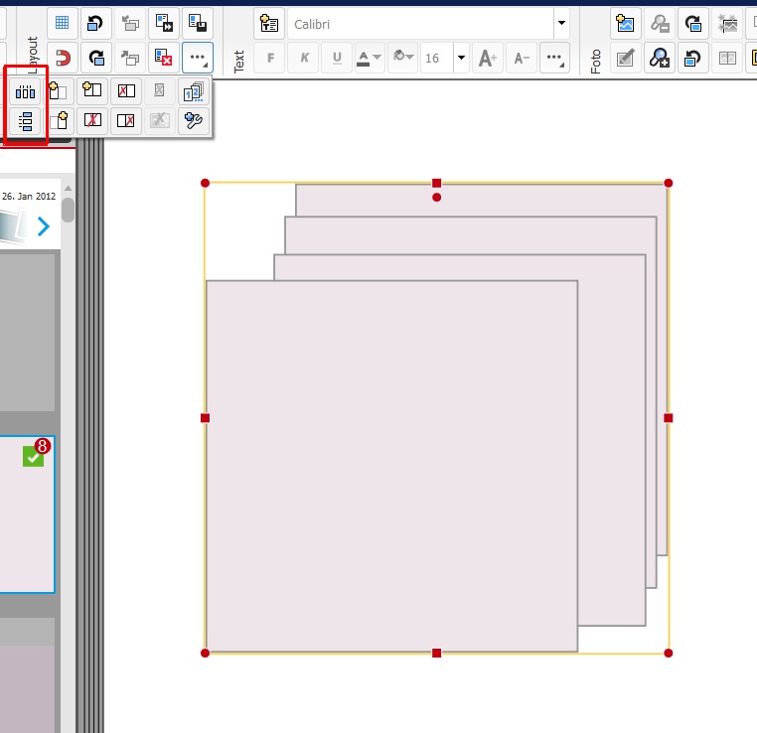
Task: Click the blue next arrow in side panel
Action: [43, 226]
